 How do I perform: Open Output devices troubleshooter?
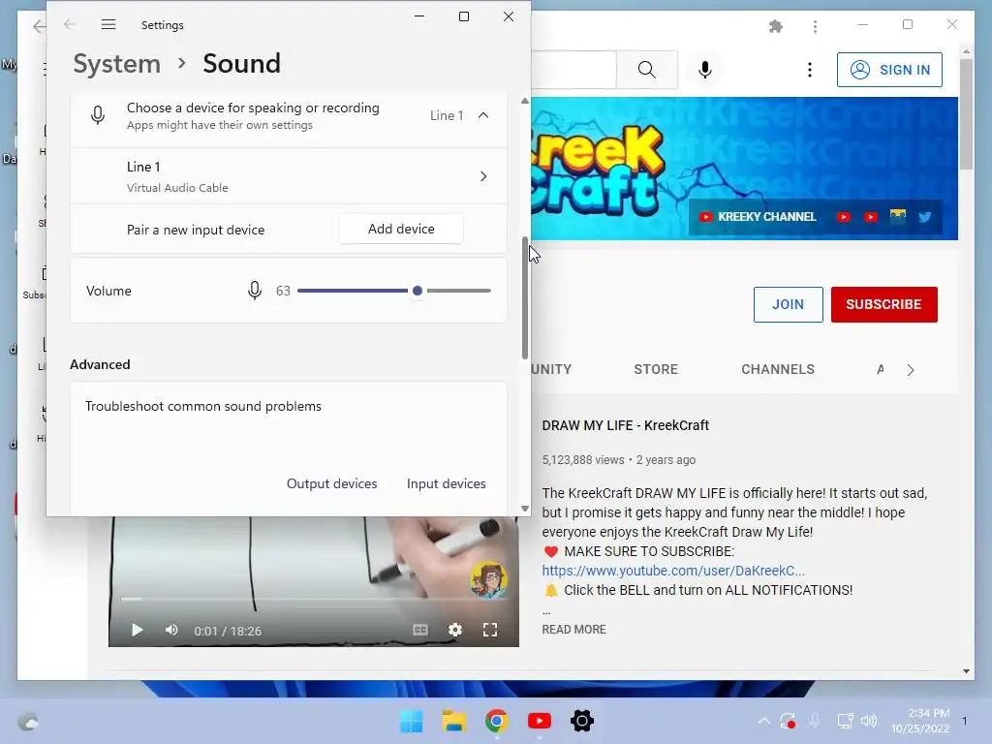pyautogui.click(x=331, y=483)
